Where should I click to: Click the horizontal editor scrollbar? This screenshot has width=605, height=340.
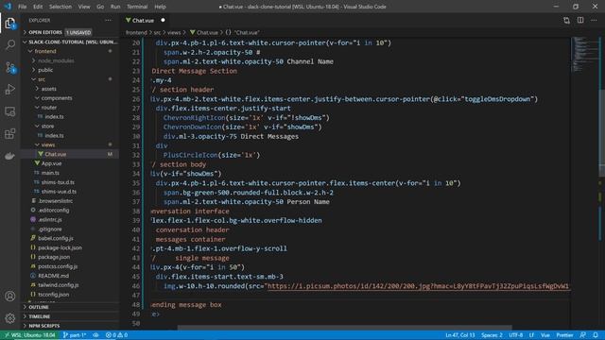click(344, 328)
